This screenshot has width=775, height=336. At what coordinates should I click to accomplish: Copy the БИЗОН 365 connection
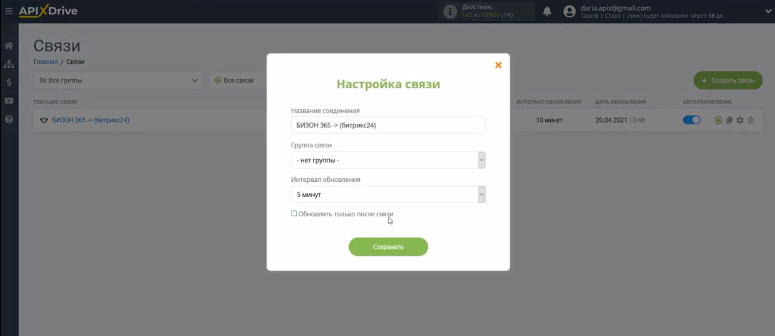pos(729,120)
